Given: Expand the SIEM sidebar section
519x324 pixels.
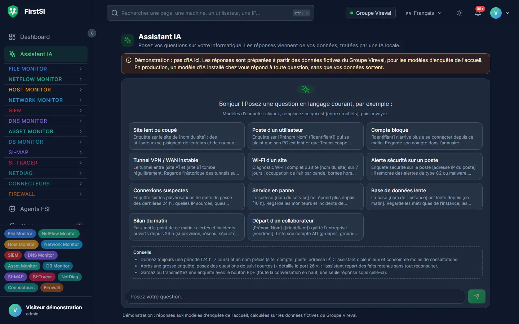Looking at the screenshot, I should pyautogui.click(x=46, y=111).
